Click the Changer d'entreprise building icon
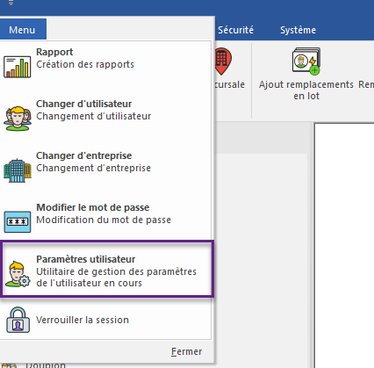The width and height of the screenshot is (374, 368). click(18, 170)
